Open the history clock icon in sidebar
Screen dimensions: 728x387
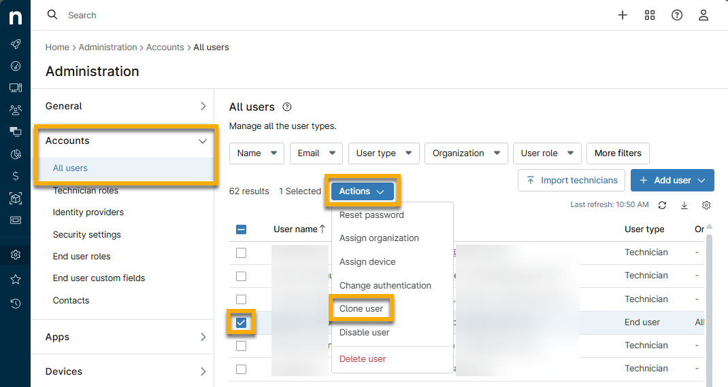click(15, 303)
